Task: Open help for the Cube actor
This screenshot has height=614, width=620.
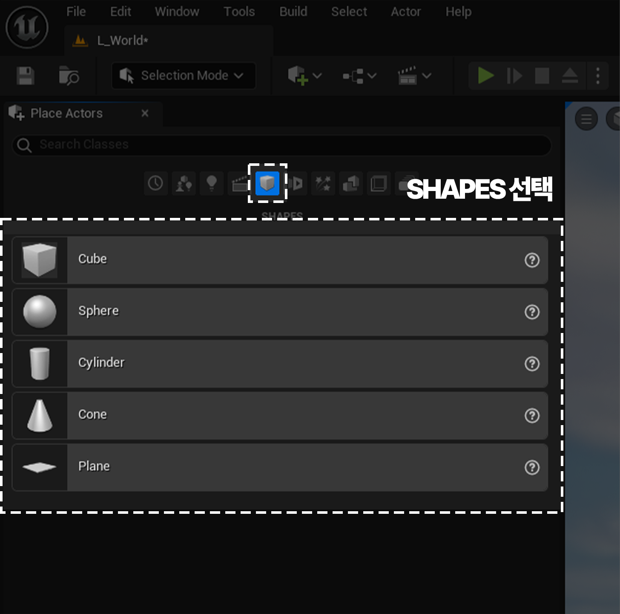Action: (532, 260)
